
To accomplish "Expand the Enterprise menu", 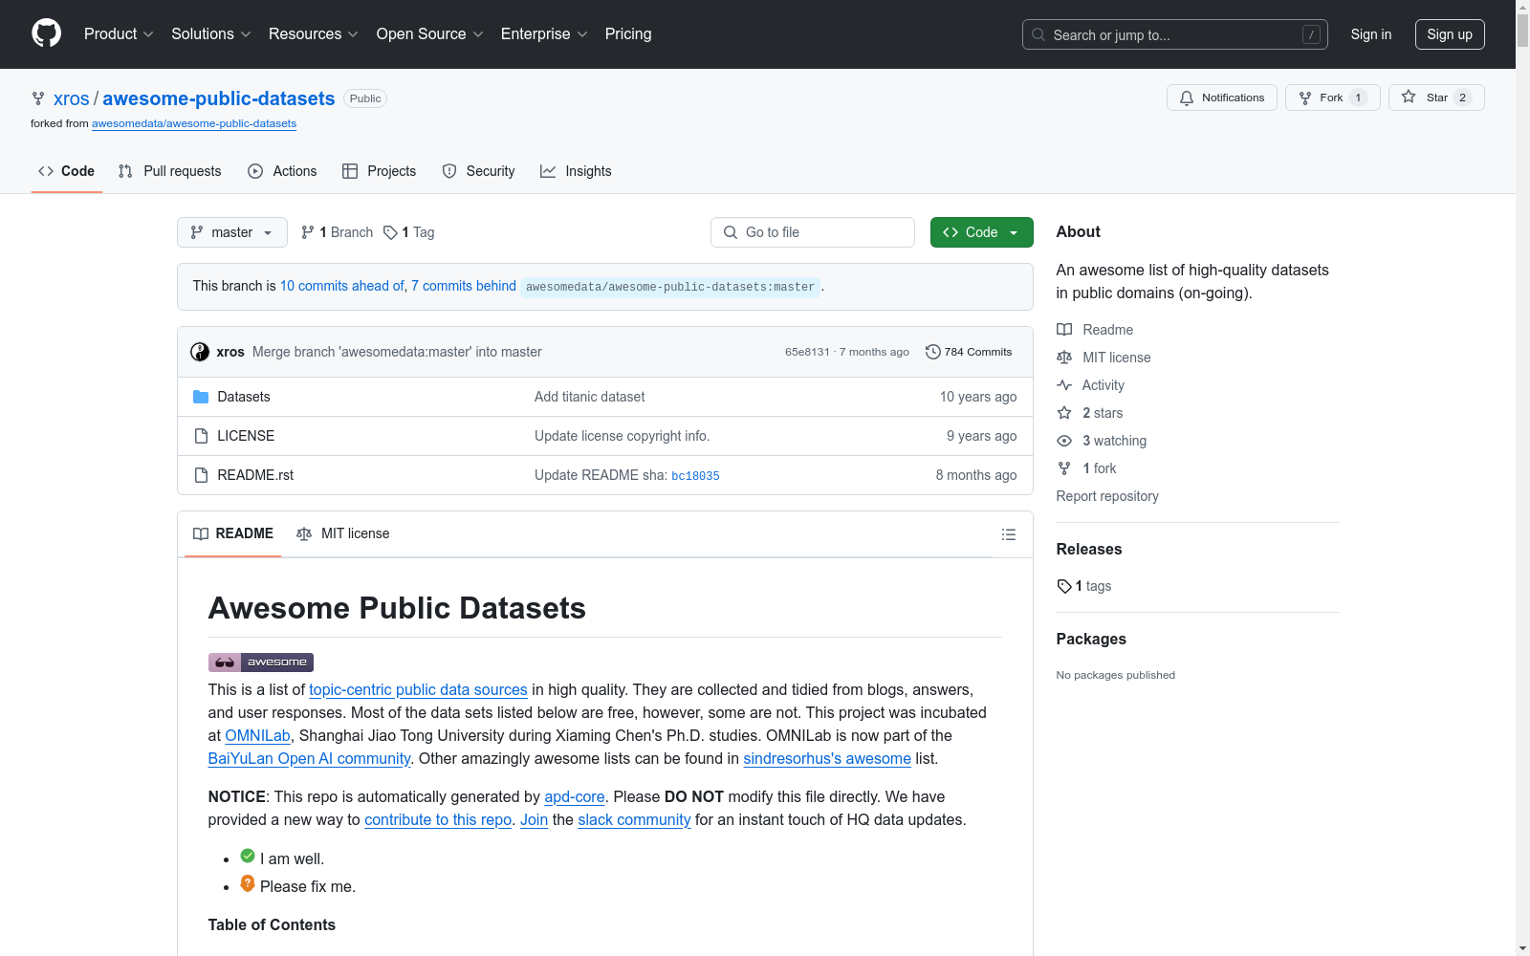I will click(x=544, y=34).
